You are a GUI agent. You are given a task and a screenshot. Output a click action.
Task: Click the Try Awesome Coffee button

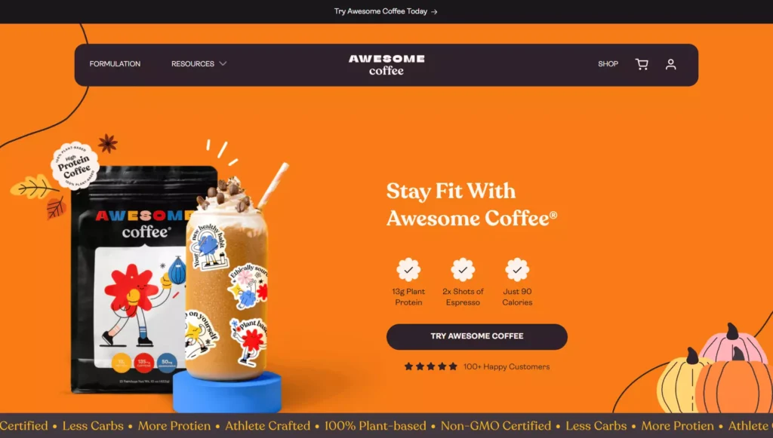(477, 337)
